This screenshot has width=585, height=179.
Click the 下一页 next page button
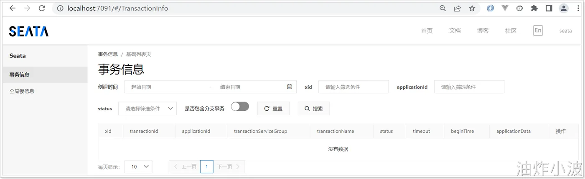(x=229, y=167)
